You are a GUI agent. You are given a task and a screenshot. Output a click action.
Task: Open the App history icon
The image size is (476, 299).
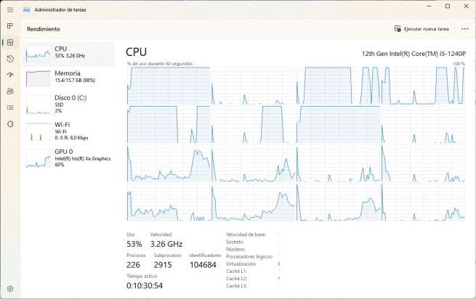[9, 59]
